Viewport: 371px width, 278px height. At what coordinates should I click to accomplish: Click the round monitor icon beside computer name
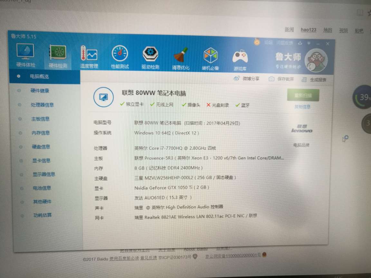[x=103, y=97]
